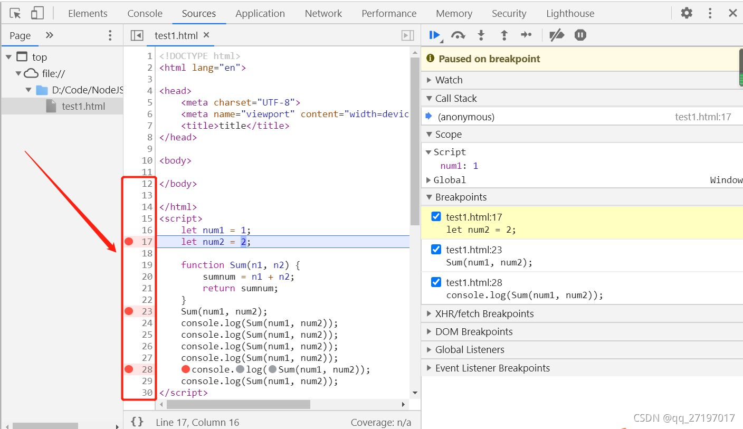
Task: Click the 'return sumnum;' code line
Action: (240, 288)
